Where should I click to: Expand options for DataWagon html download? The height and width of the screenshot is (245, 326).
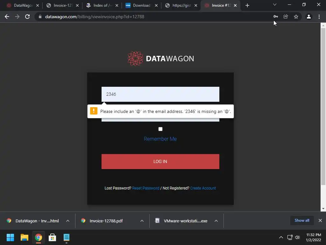point(68,221)
